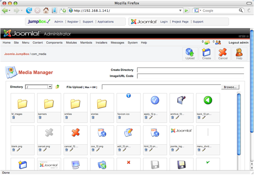
Task: Go back with the browser back arrow
Action: point(5,11)
